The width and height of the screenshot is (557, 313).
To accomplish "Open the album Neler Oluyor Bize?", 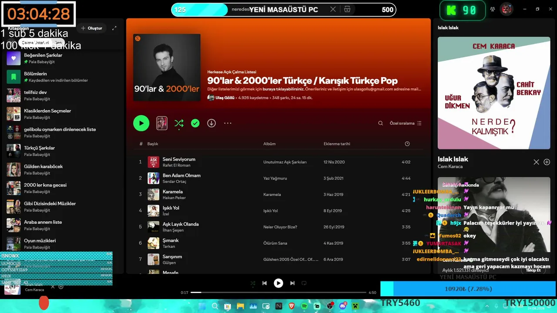I will 280,227.
